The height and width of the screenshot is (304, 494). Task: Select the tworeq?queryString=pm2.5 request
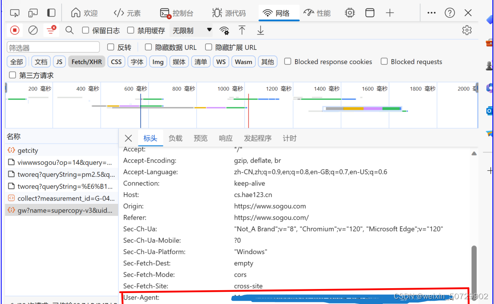point(62,175)
